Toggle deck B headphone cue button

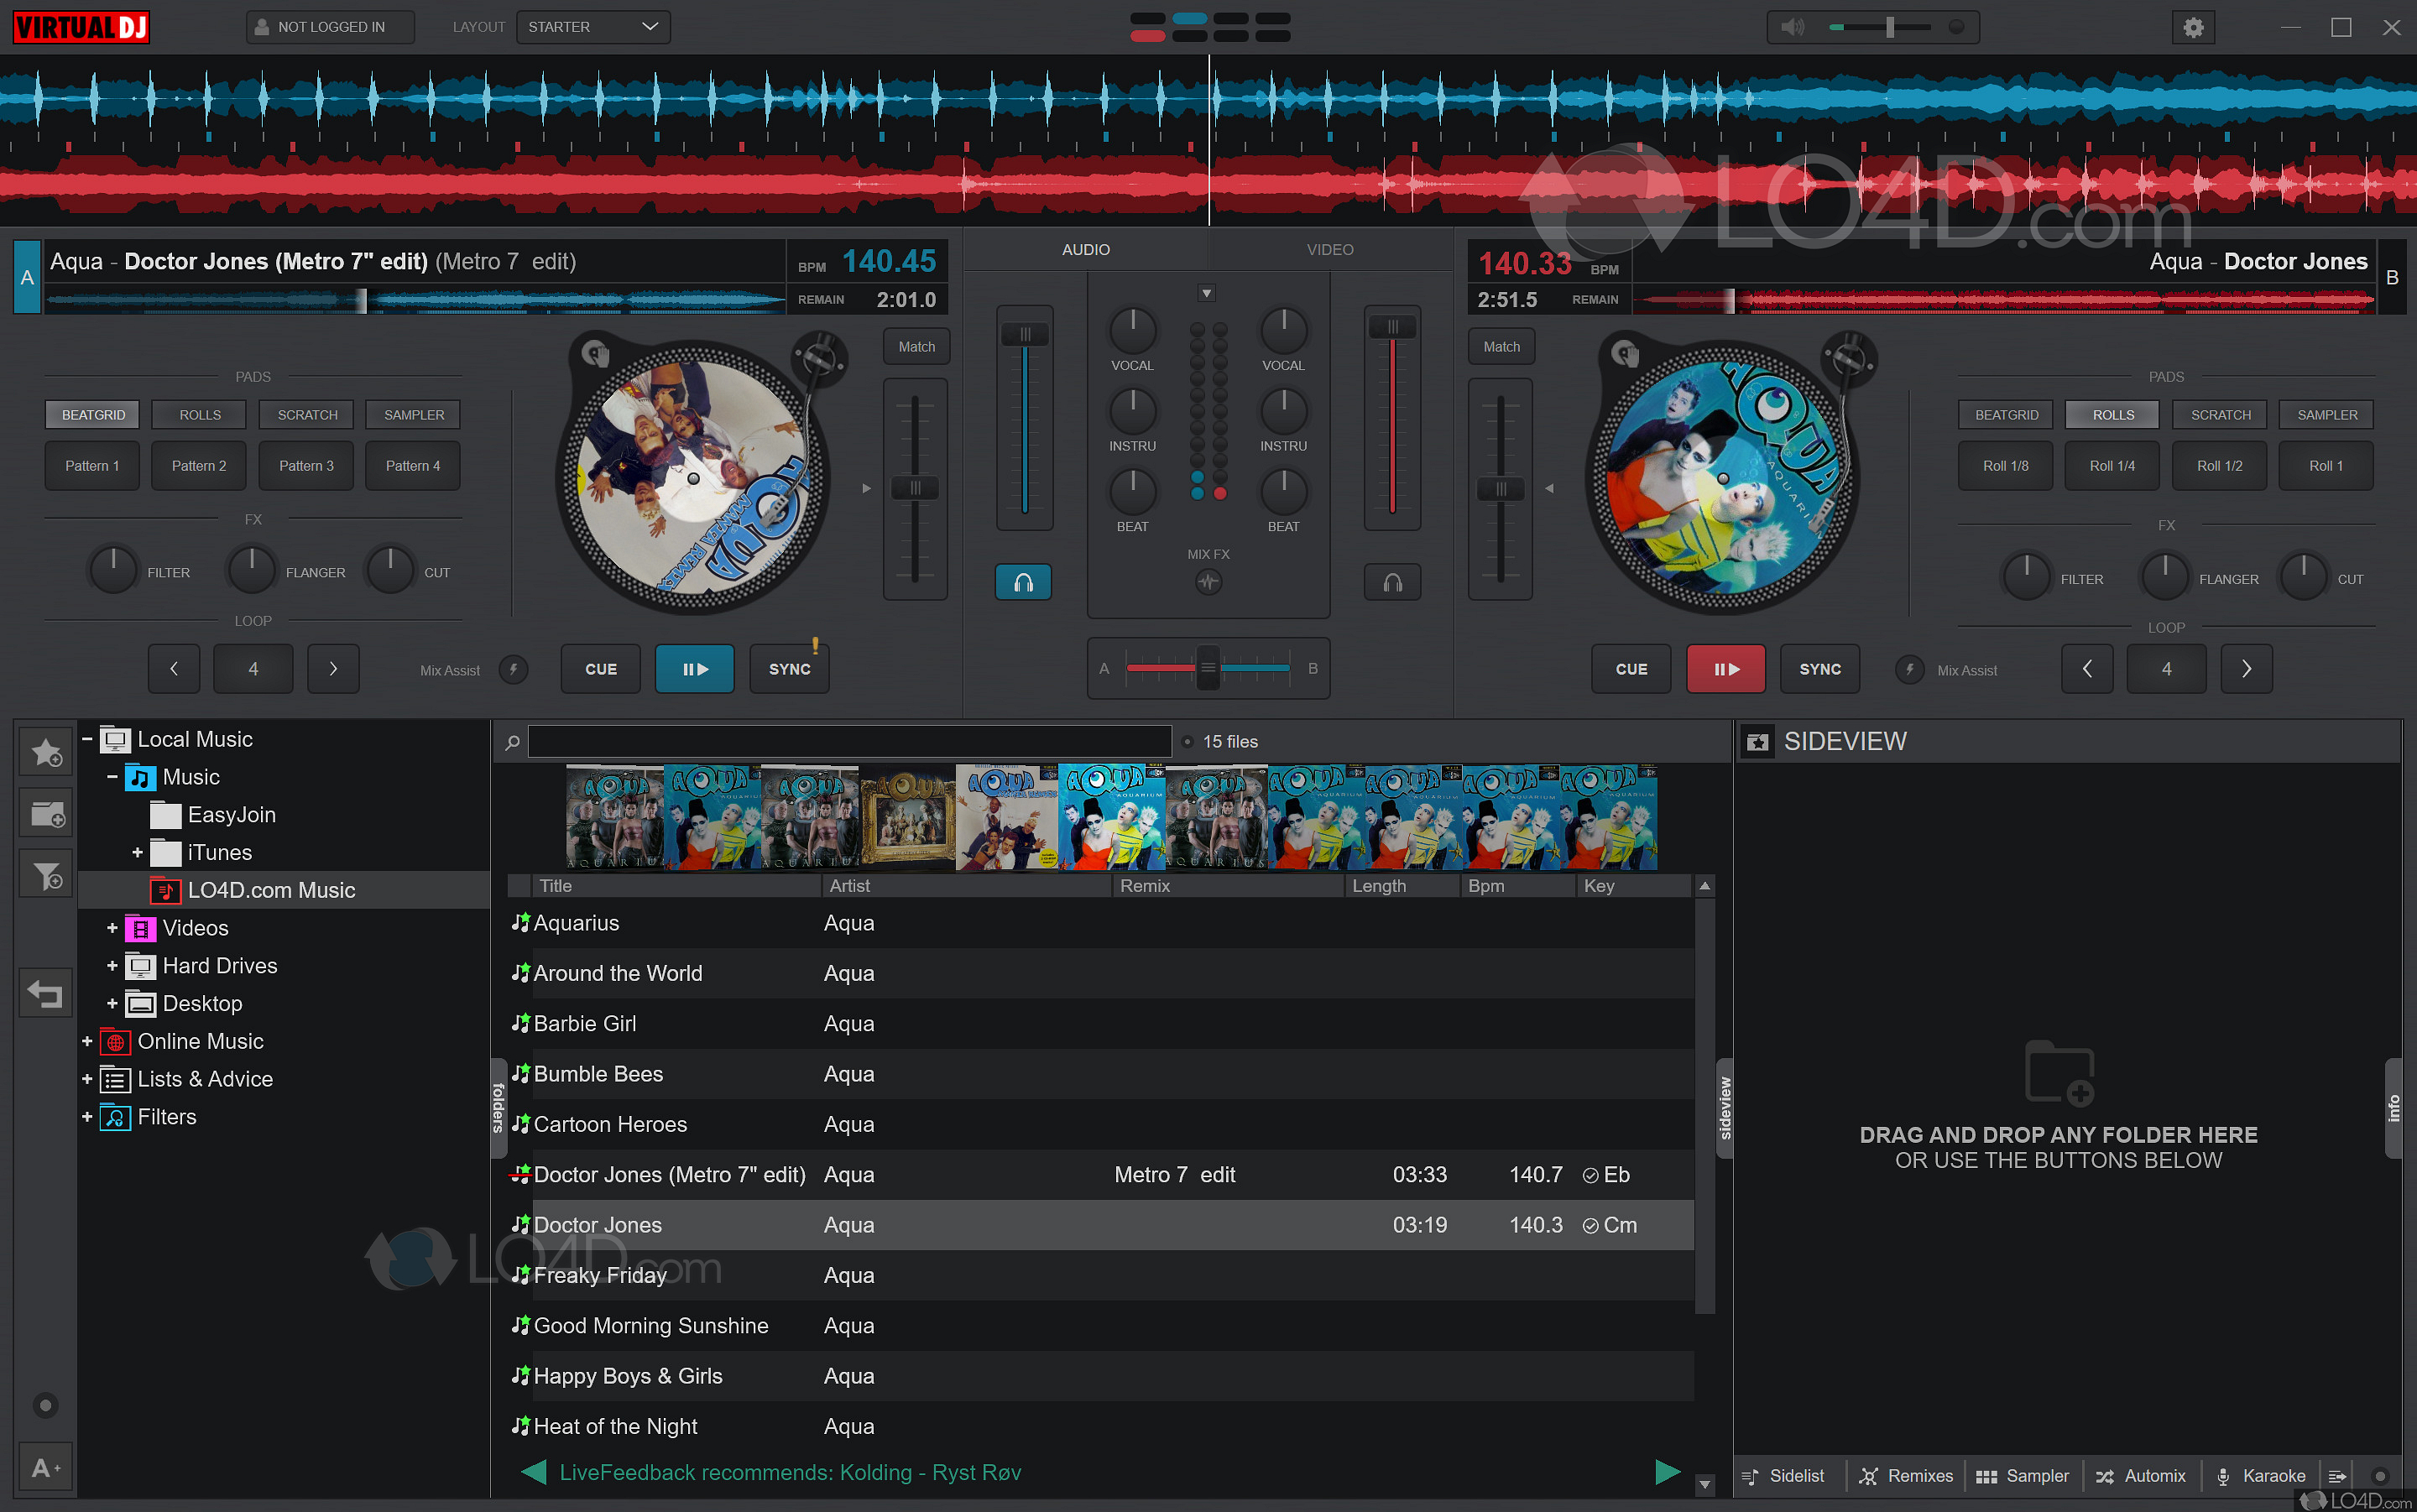(x=1392, y=582)
